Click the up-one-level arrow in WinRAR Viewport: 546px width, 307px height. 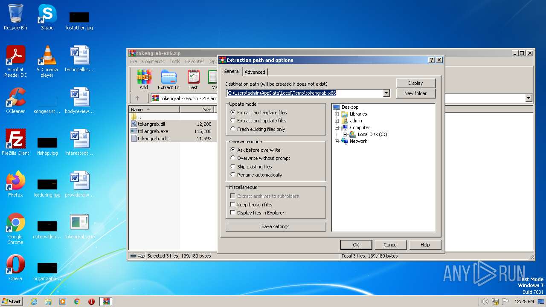click(137, 98)
